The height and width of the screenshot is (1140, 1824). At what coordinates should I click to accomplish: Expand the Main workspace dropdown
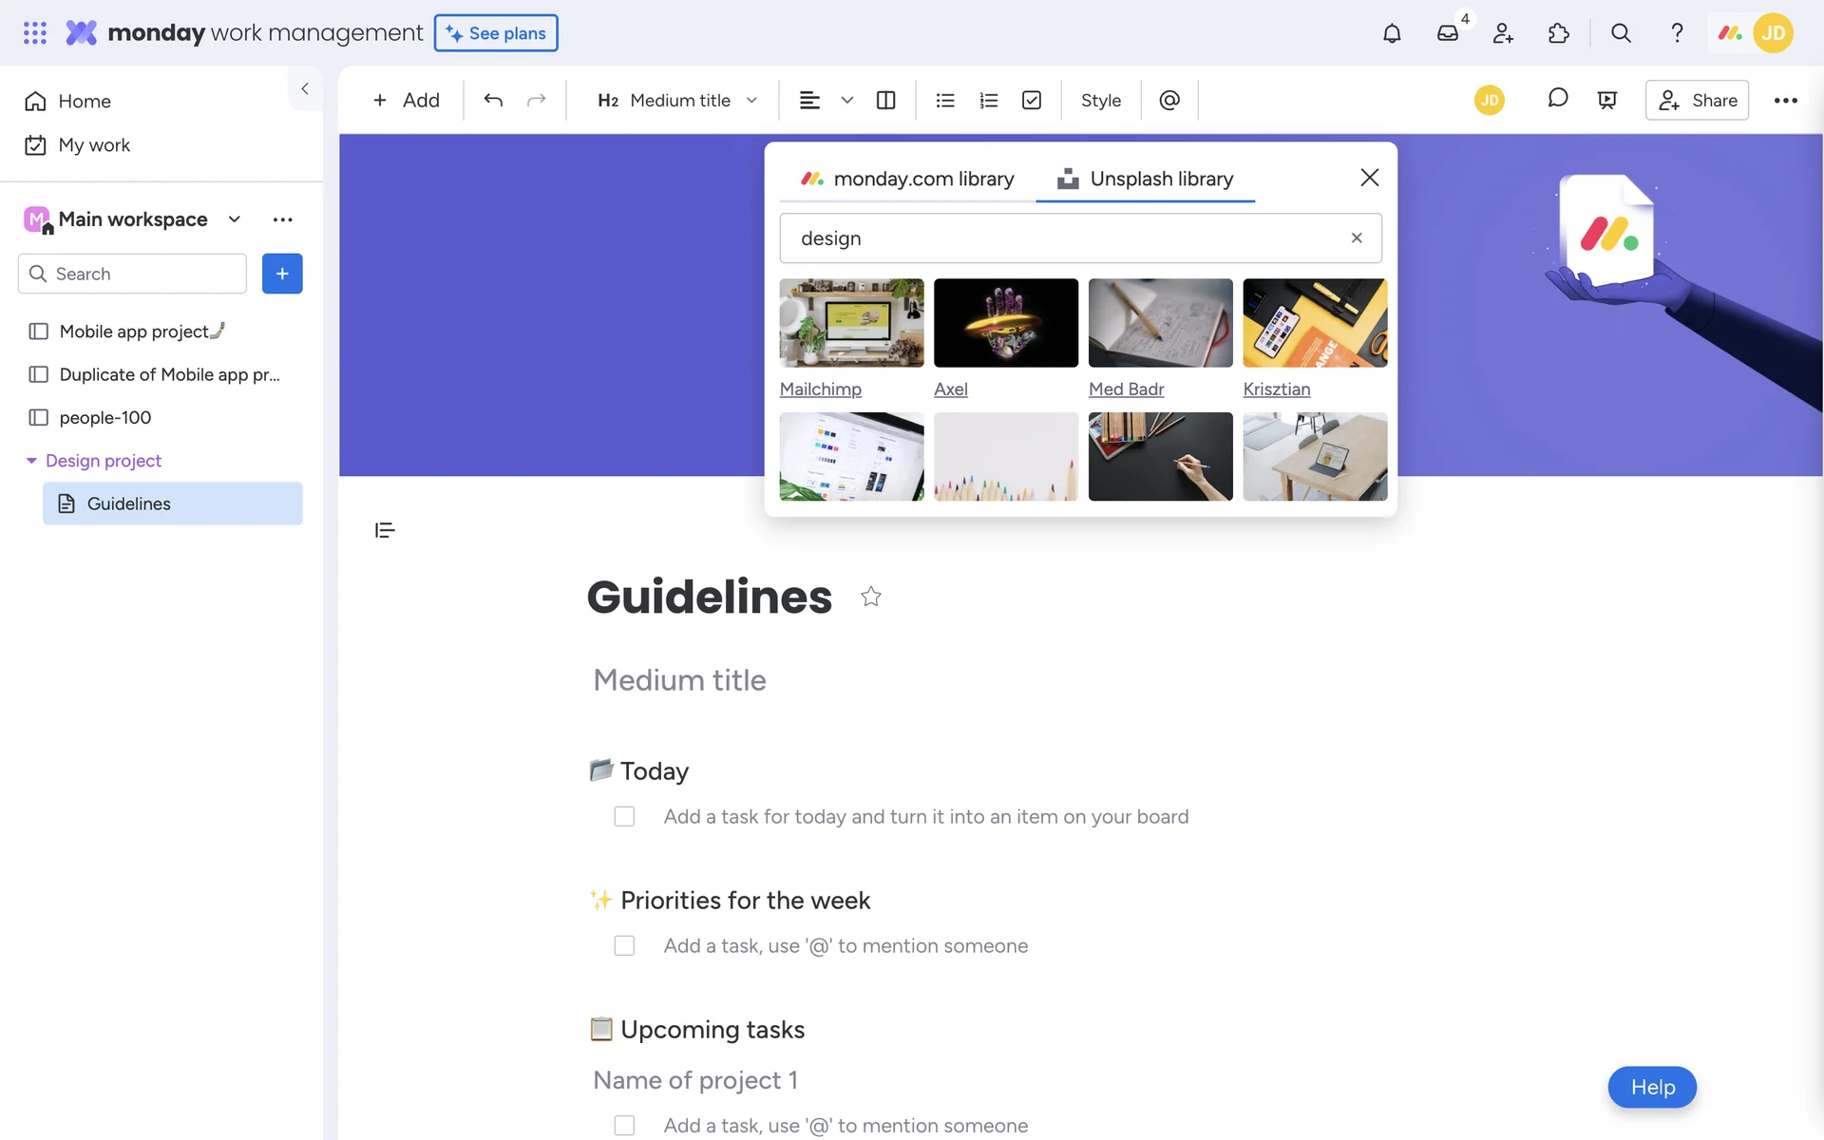click(x=235, y=219)
